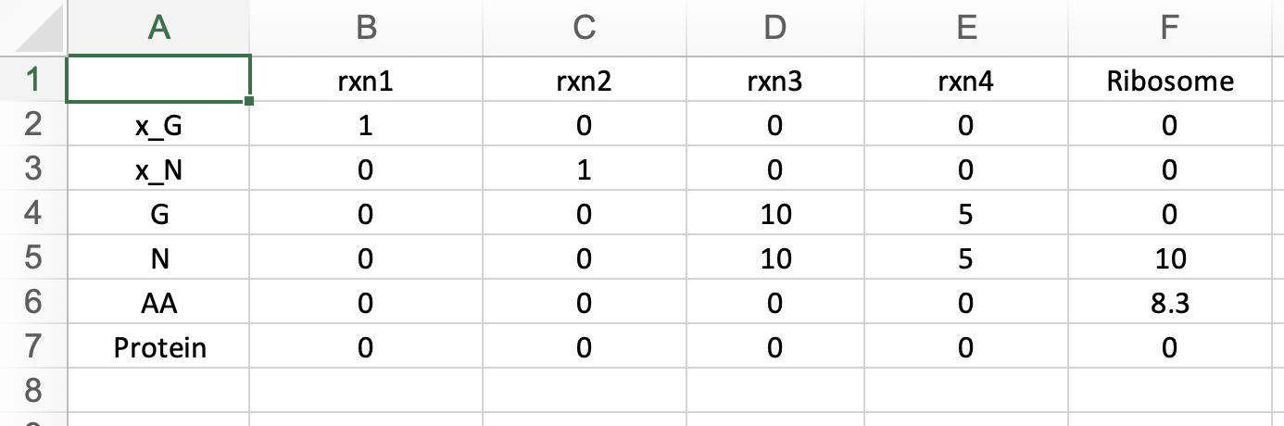Click the x_N label cell
The width and height of the screenshot is (1284, 426).
point(159,169)
